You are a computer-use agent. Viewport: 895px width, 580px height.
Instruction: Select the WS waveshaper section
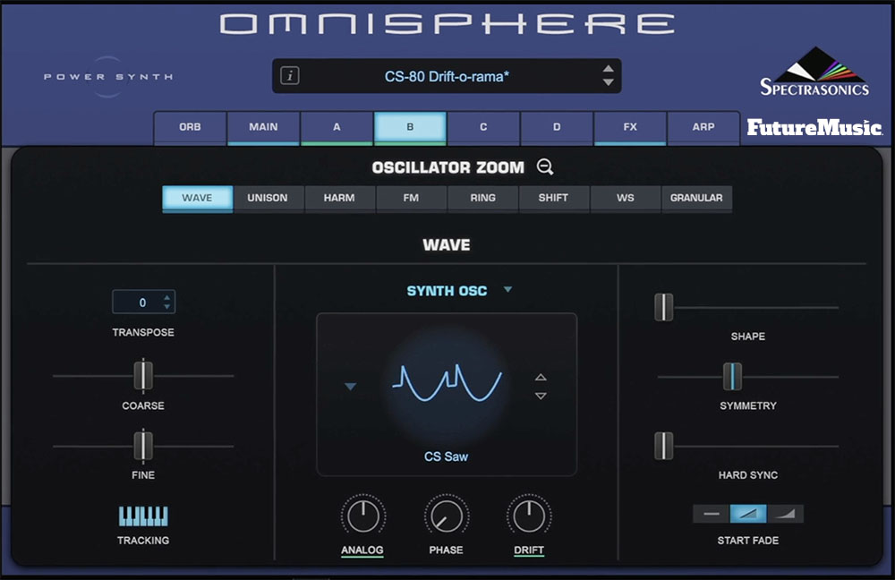click(626, 198)
